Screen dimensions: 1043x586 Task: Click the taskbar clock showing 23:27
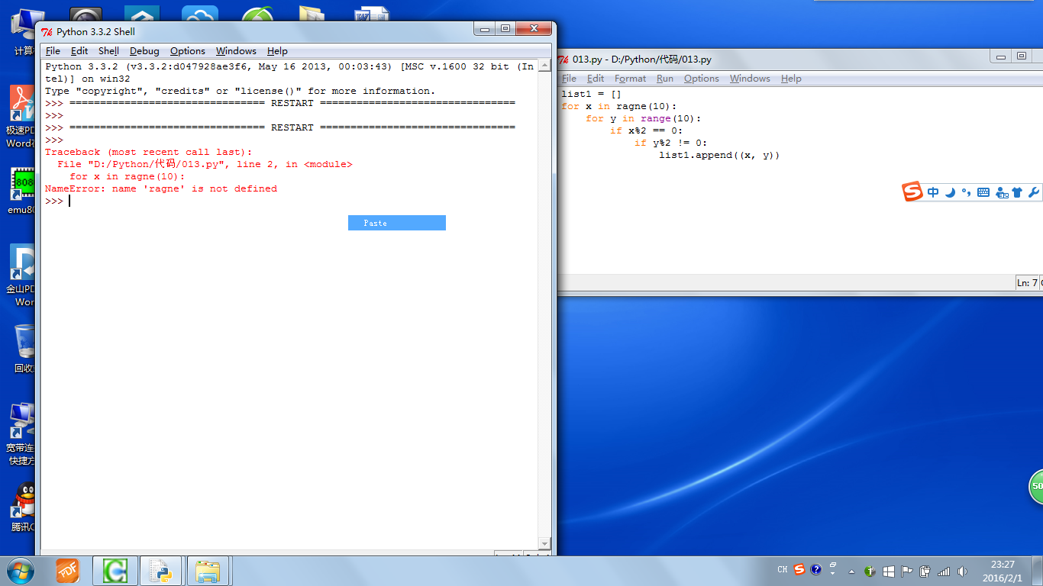1002,571
